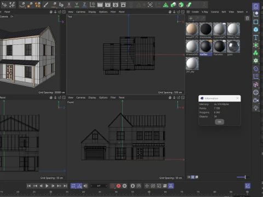Viewport: 263px width, 197px height.
Task: Click the green wireframe cube icon
Action: (x=181, y=5)
